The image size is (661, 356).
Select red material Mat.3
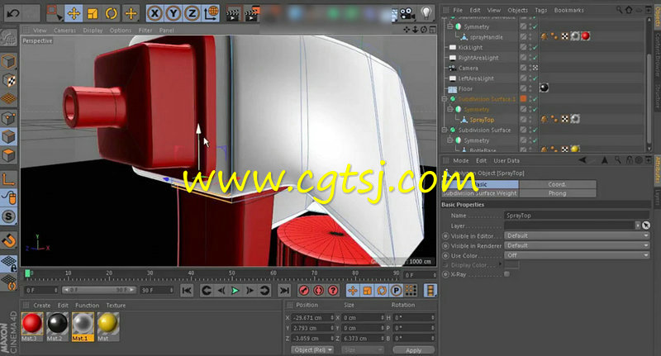pyautogui.click(x=32, y=326)
